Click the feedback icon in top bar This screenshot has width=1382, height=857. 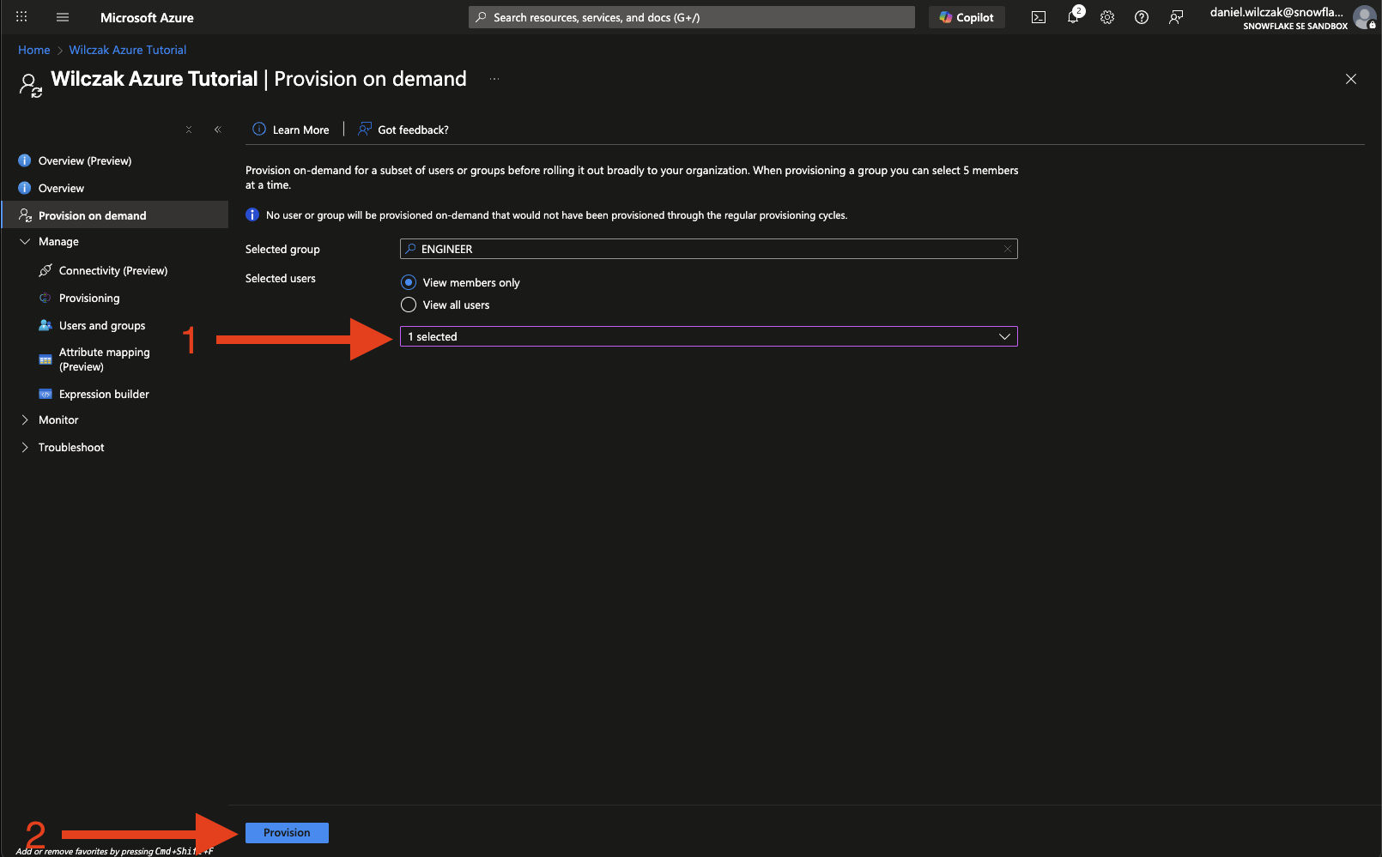[1176, 17]
